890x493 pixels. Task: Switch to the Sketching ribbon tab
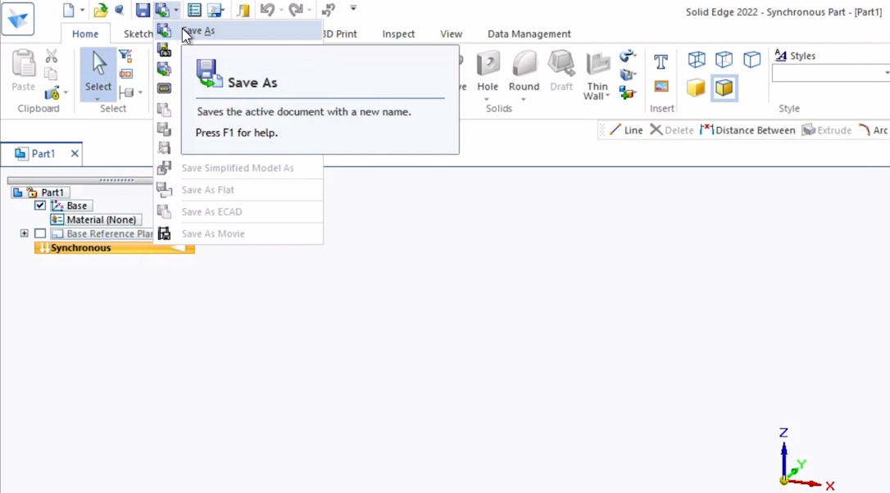pyautogui.click(x=138, y=34)
